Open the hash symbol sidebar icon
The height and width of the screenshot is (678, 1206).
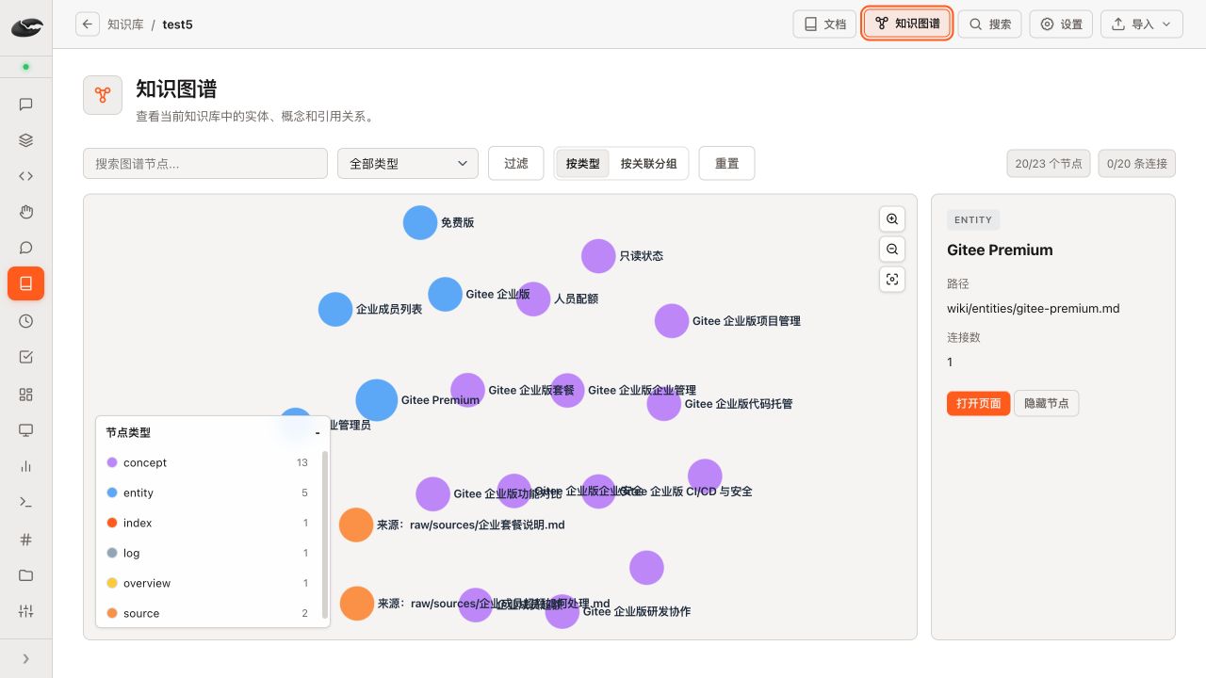(x=26, y=540)
